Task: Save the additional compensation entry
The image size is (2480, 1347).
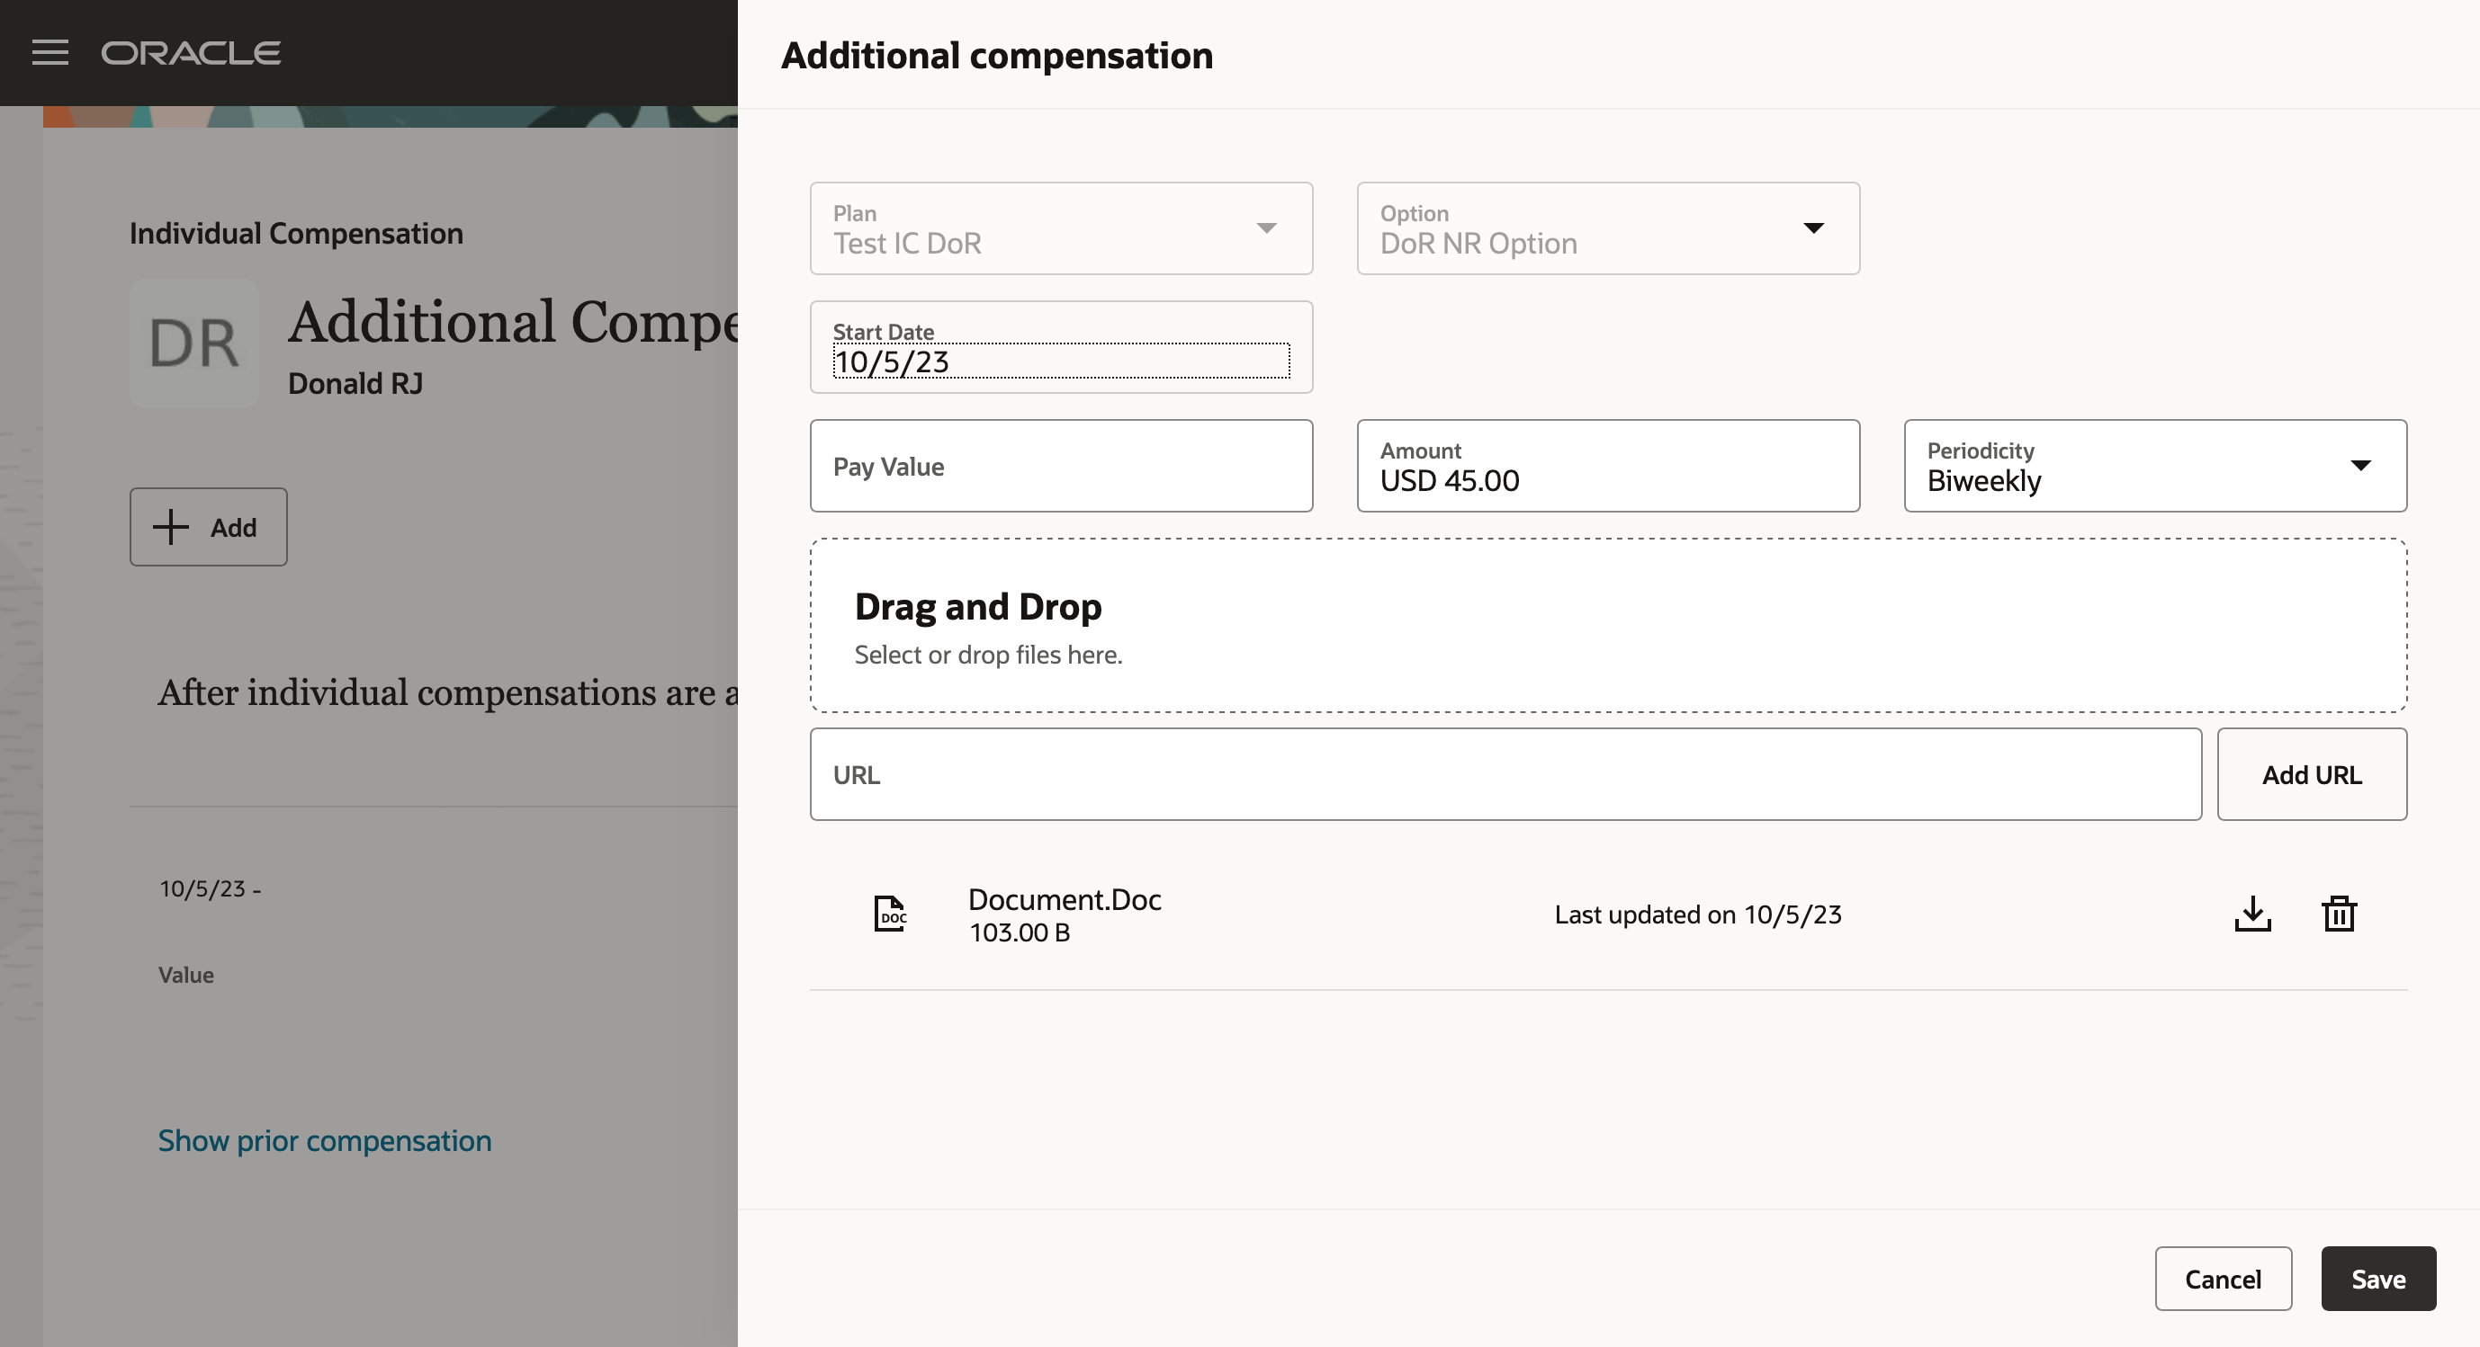Action: (x=2378, y=1279)
